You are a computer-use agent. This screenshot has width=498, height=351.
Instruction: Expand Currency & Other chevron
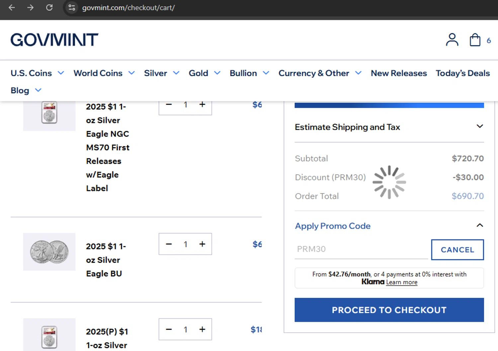pyautogui.click(x=358, y=73)
